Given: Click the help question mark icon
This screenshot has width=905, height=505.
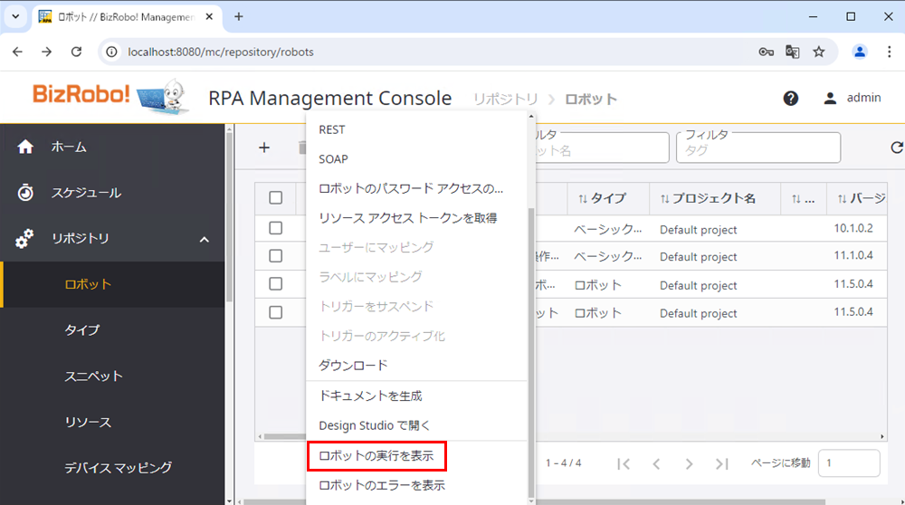Looking at the screenshot, I should click(791, 98).
